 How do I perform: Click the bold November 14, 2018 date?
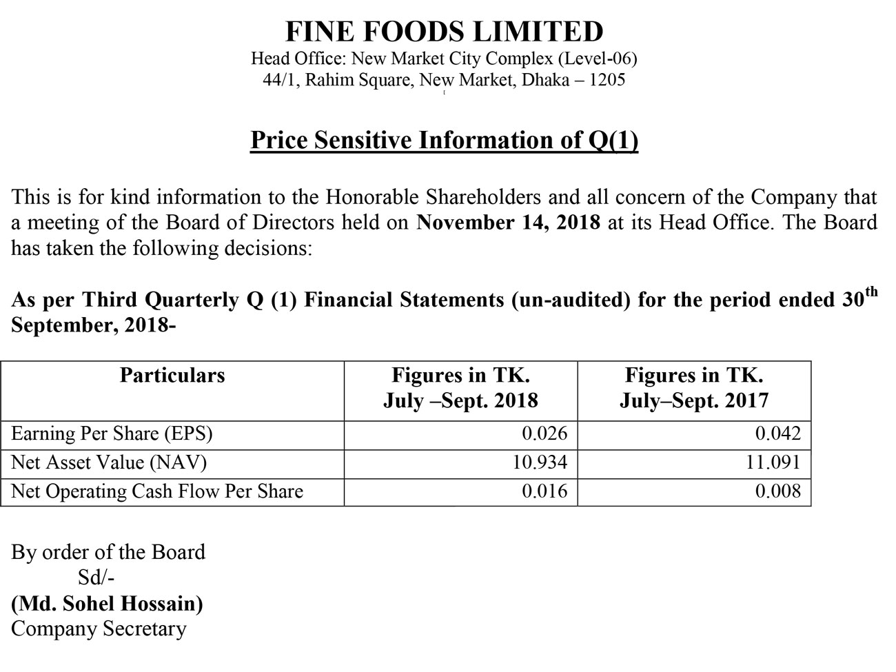pyautogui.click(x=509, y=223)
